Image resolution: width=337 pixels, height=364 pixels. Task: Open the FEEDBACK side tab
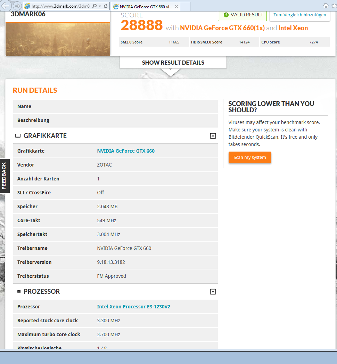click(x=5, y=176)
